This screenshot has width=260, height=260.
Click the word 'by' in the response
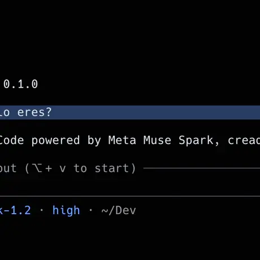click(94, 141)
